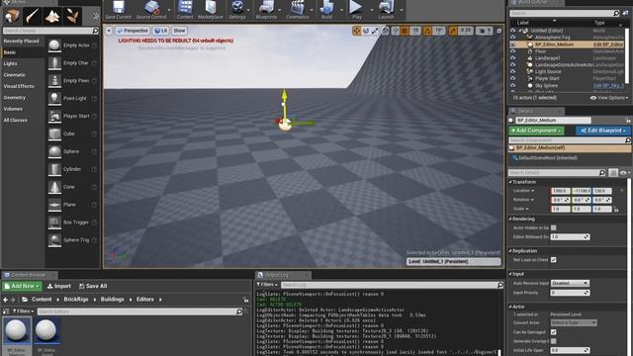Screen dimensions: 633x356
Task: Toggle Can be Damaged checkbox
Action: pos(554,332)
